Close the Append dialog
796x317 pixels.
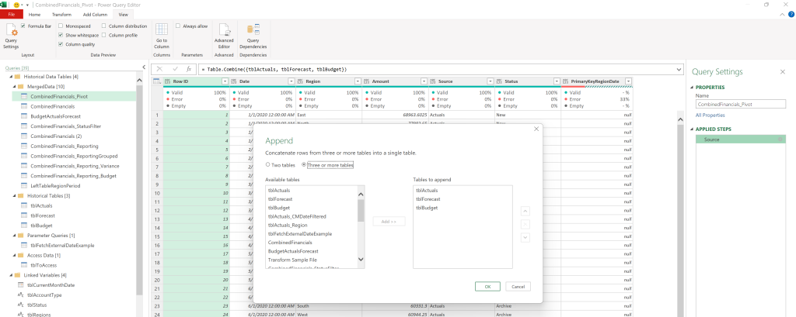(536, 129)
